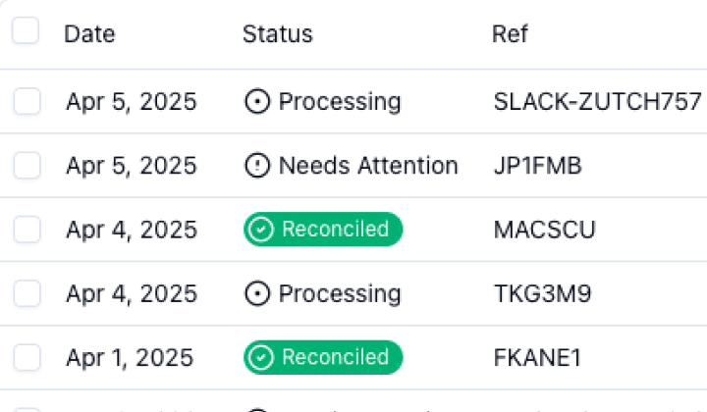The image size is (707, 412).
Task: Toggle the select-all checkbox in header
Action: tap(27, 31)
